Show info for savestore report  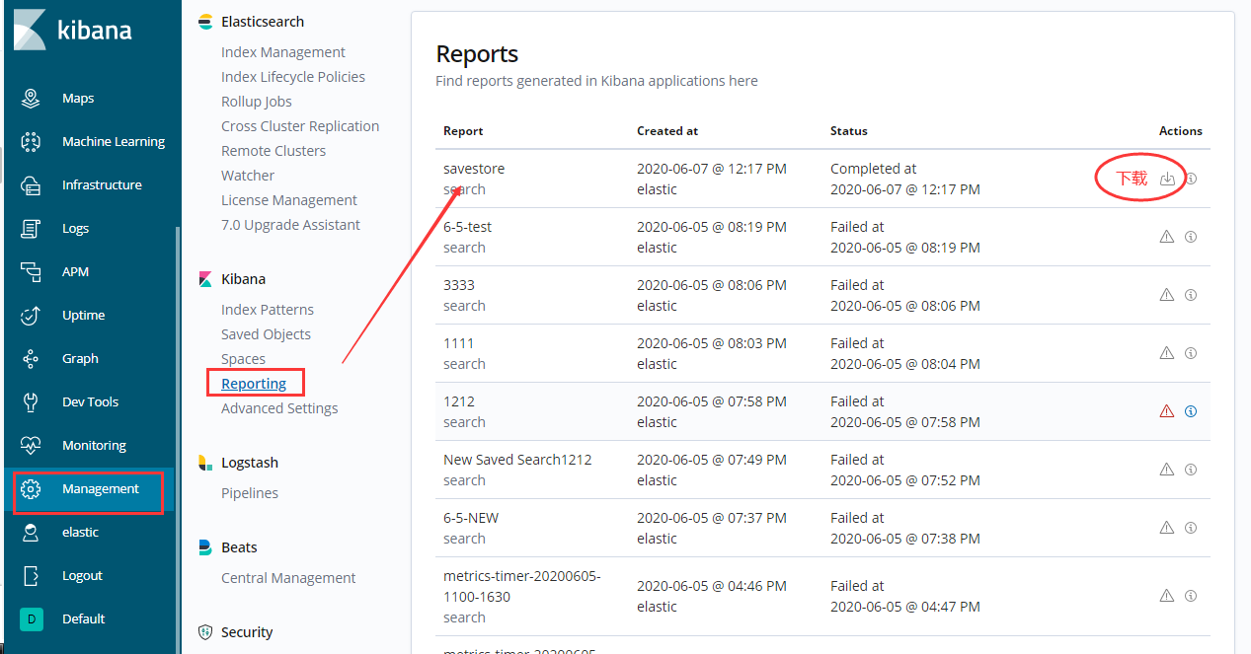pyautogui.click(x=1191, y=179)
